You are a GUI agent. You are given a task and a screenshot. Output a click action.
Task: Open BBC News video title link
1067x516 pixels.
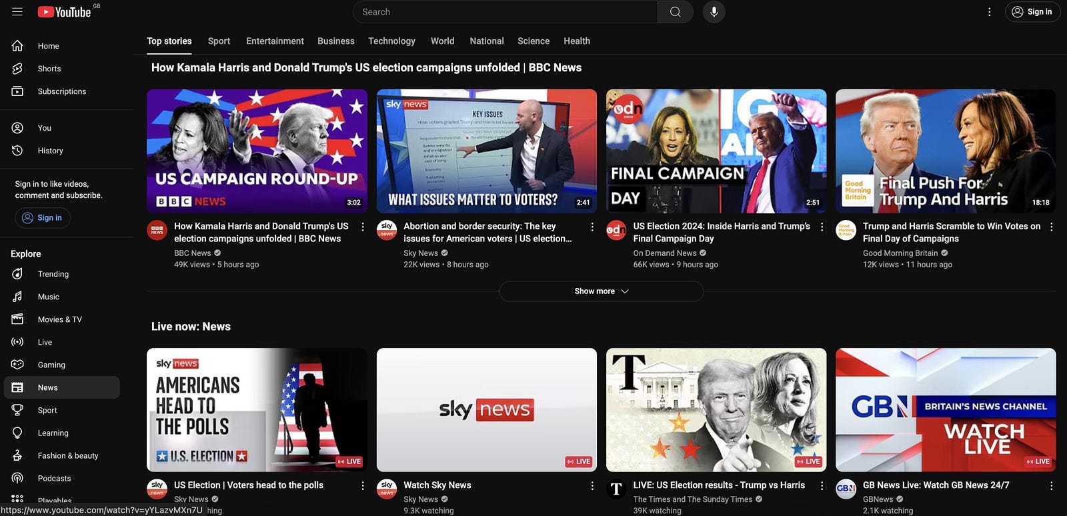click(261, 233)
